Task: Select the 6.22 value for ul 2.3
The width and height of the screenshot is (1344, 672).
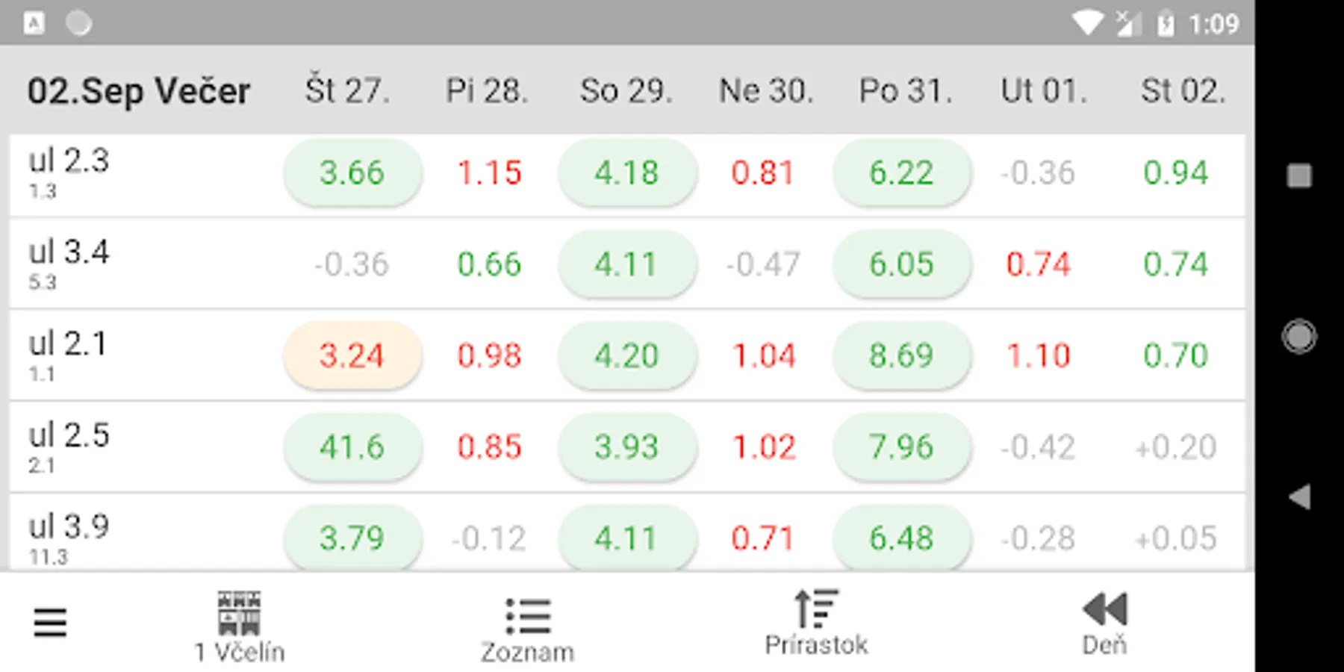Action: click(901, 173)
